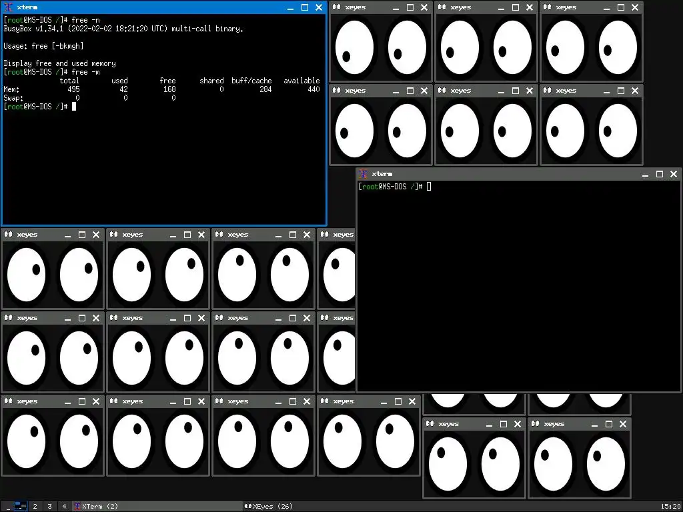Click the X icon in the gray-titled xterm title bar
Screen dimensions: 683x512
[363, 174]
